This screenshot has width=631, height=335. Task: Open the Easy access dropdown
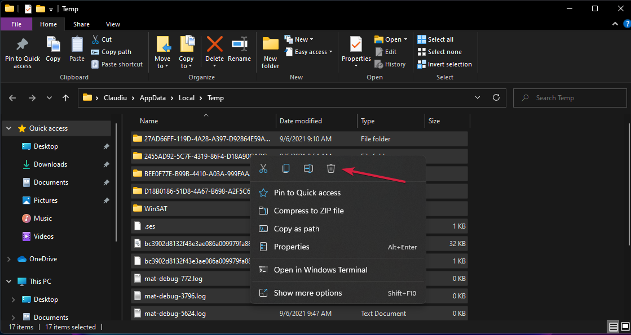(309, 52)
